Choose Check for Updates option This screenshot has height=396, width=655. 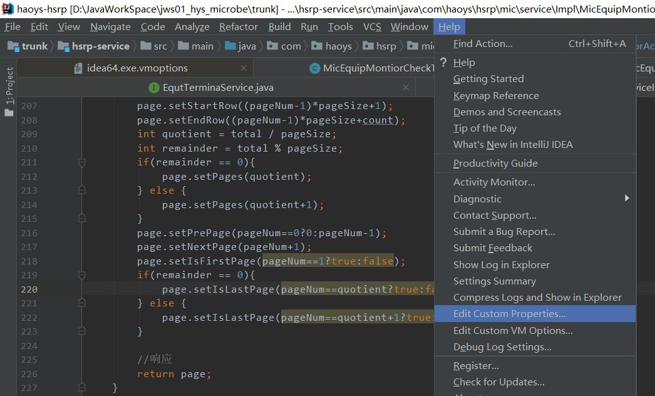tap(498, 382)
